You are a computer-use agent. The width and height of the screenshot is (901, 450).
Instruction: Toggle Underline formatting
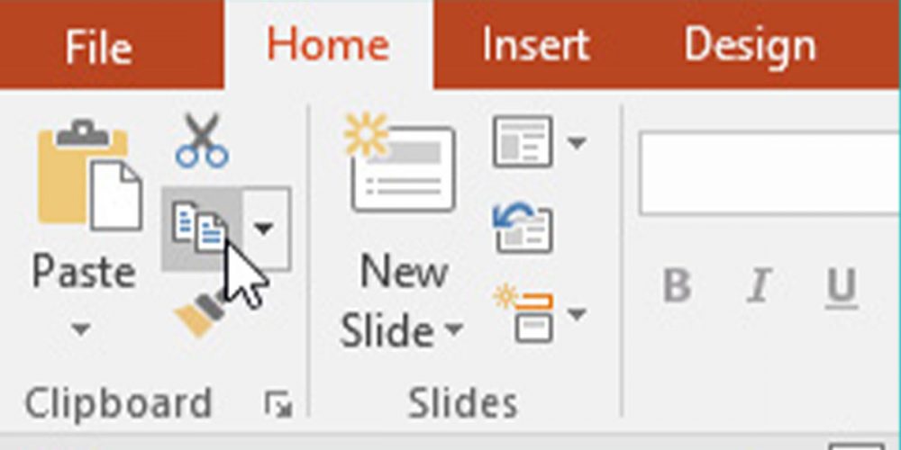[841, 287]
